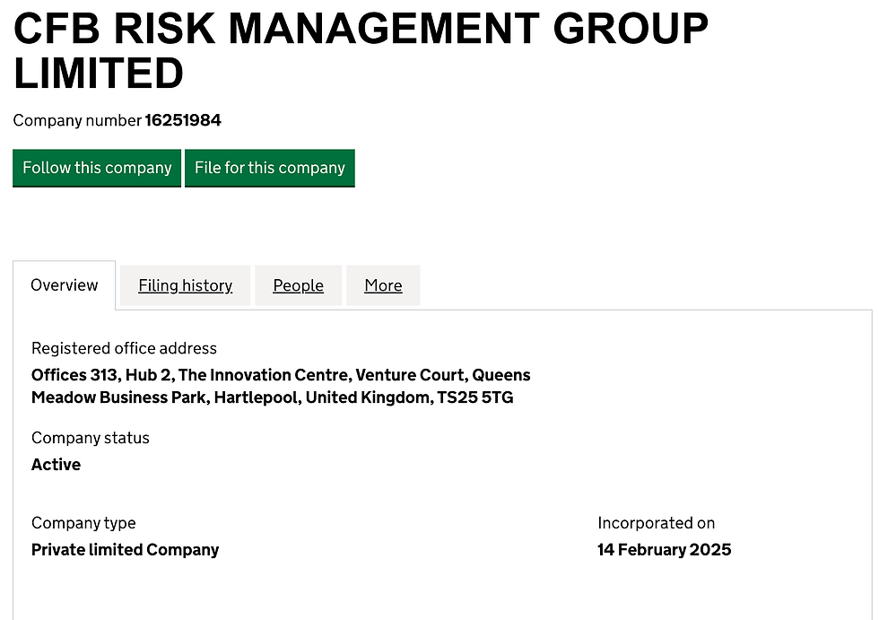Select the company number 16251984
Screen dimensions: 879x620
[183, 119]
